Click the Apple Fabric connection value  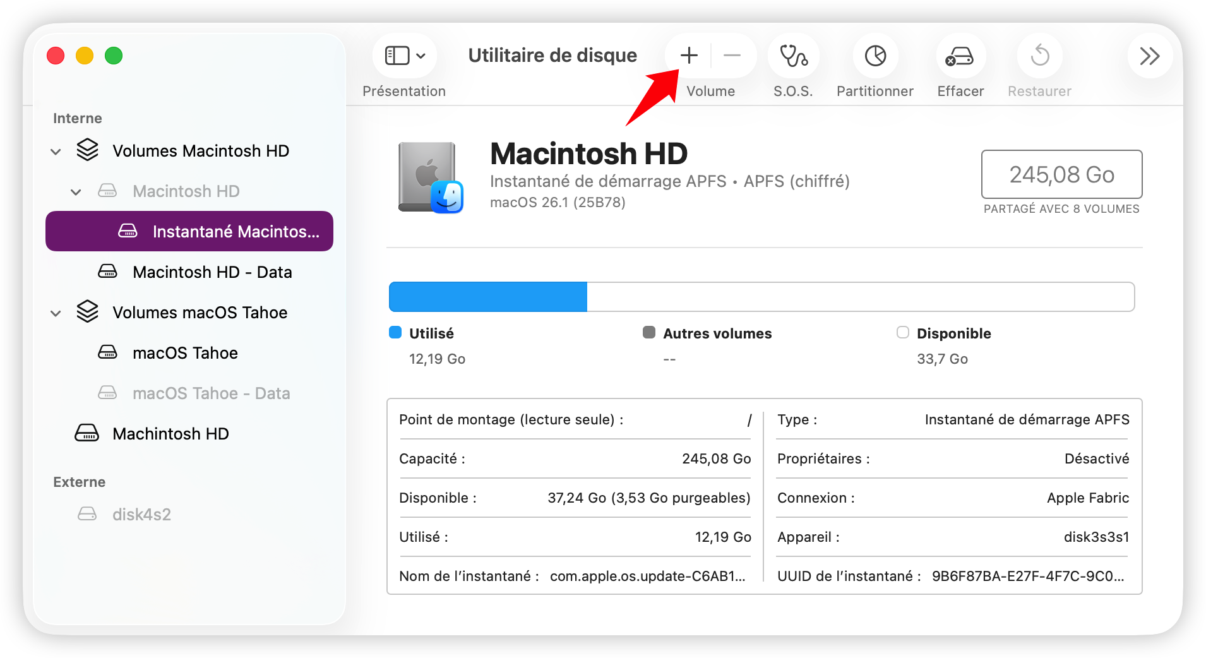click(x=1088, y=498)
